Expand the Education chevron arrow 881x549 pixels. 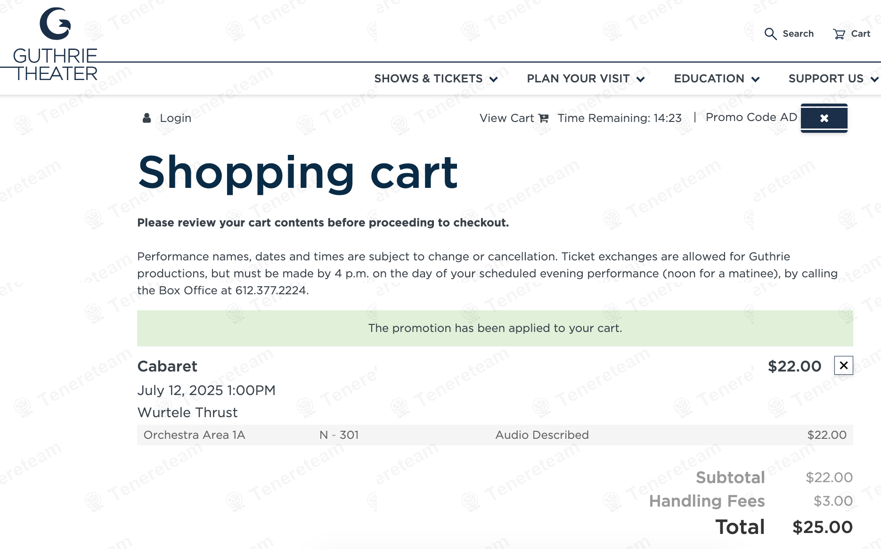[x=755, y=79]
